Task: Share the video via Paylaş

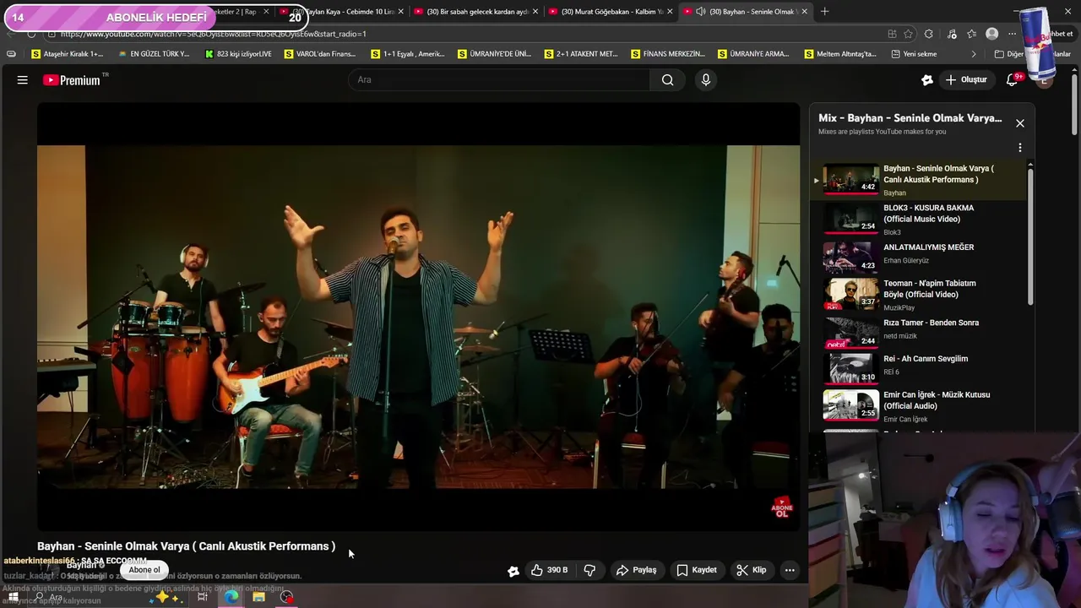Action: coord(636,570)
